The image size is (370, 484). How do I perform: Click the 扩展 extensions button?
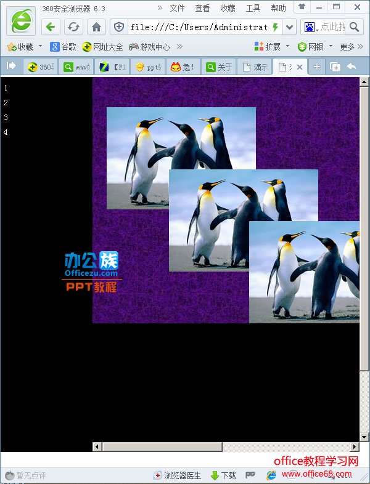coord(268,47)
